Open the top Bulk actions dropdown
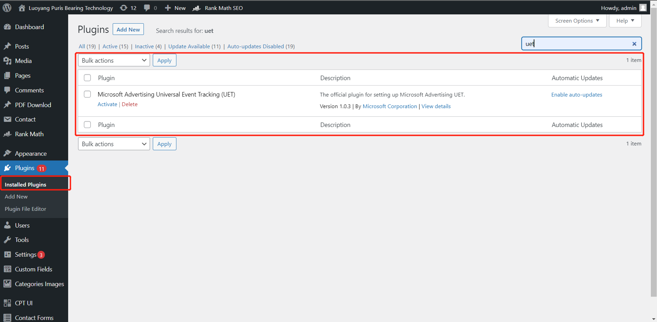Screen dimensions: 657x322 (114, 60)
